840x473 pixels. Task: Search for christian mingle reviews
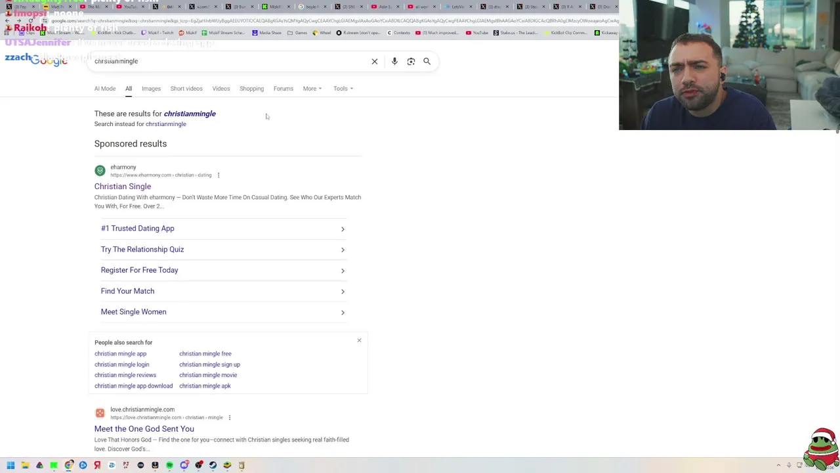125,375
